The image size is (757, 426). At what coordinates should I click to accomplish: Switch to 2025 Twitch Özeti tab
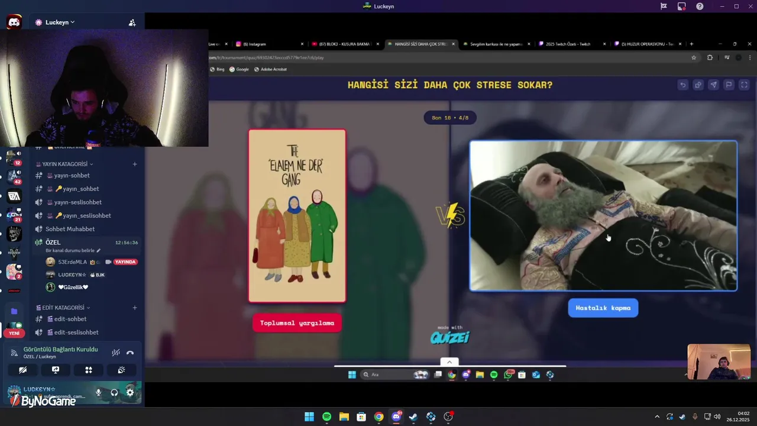572,44
